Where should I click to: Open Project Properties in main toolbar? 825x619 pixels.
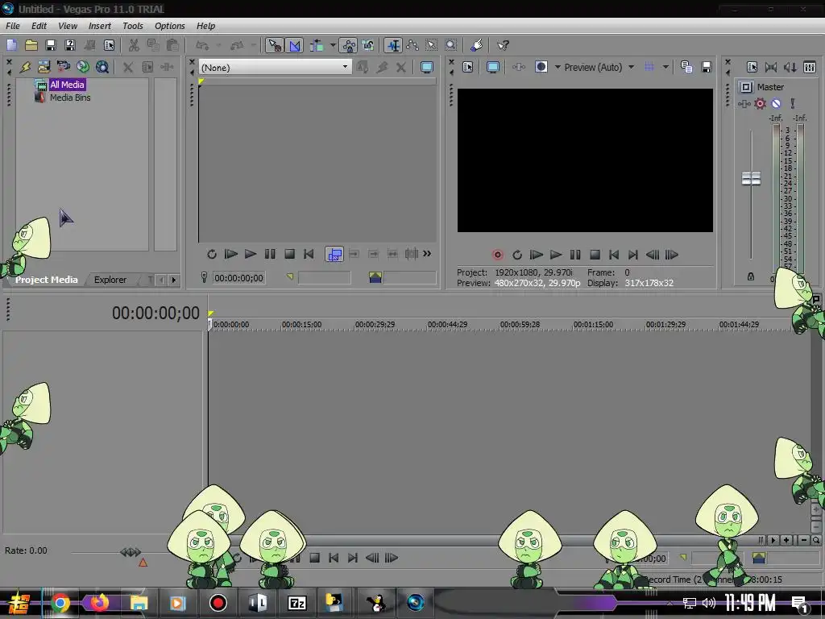click(x=109, y=45)
